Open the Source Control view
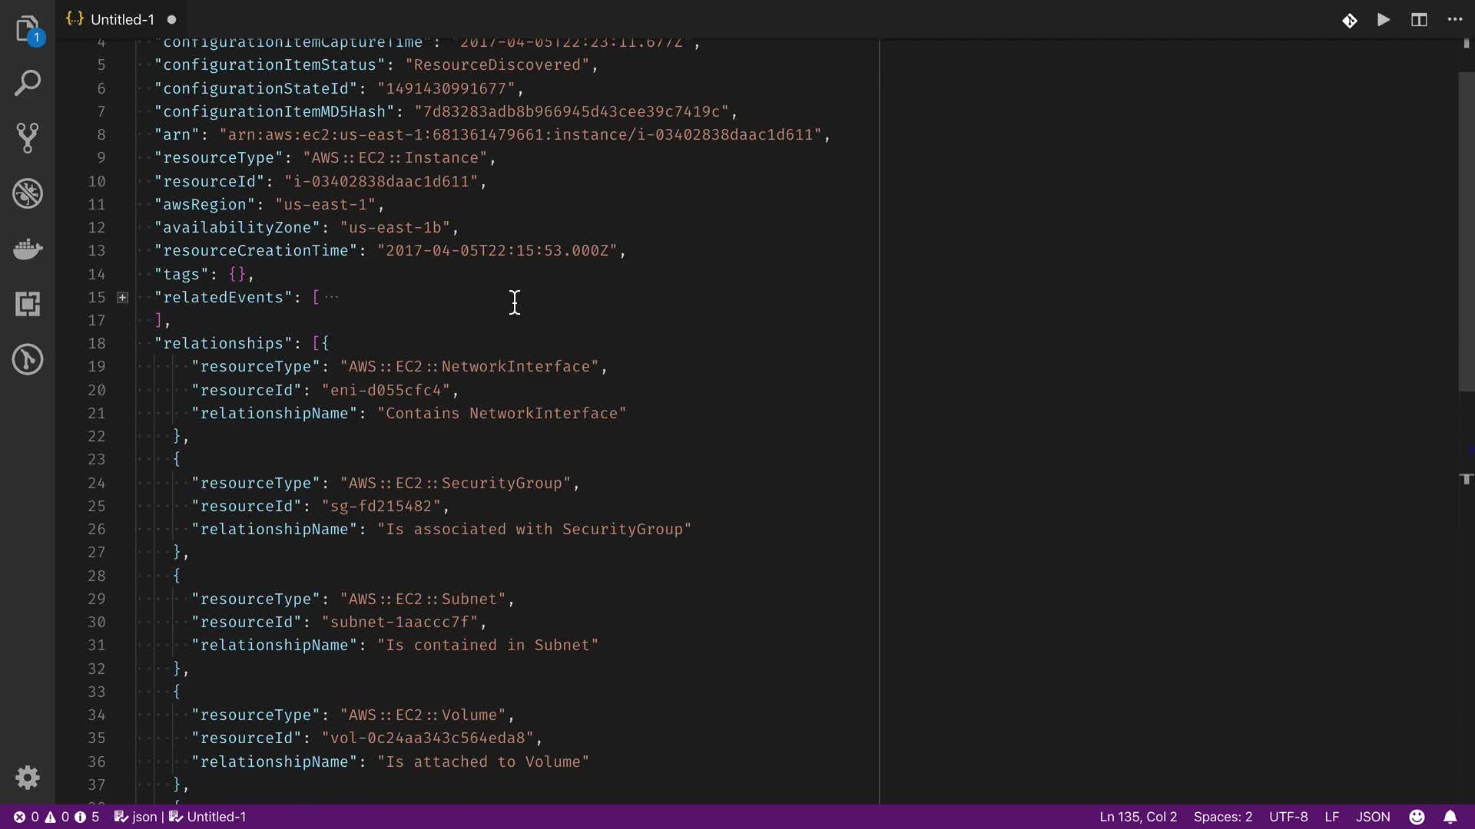 coord(28,138)
